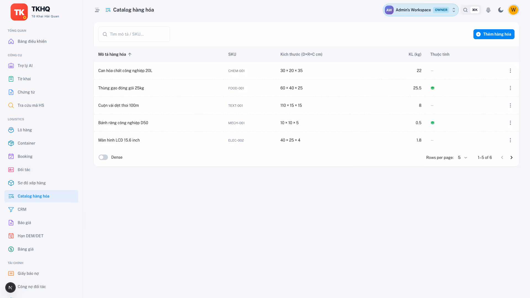Open the user avatar W menu
The width and height of the screenshot is (530, 298).
click(513, 10)
